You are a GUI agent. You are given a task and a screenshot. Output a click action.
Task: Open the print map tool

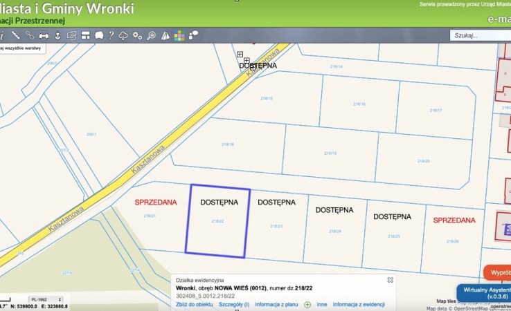click(44, 35)
